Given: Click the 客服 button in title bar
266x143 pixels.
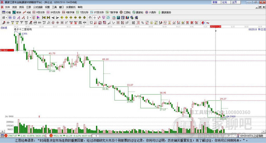Looking at the screenshot, I should [216, 2].
